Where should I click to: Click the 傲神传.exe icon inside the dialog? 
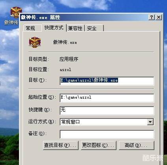click(x=35, y=42)
